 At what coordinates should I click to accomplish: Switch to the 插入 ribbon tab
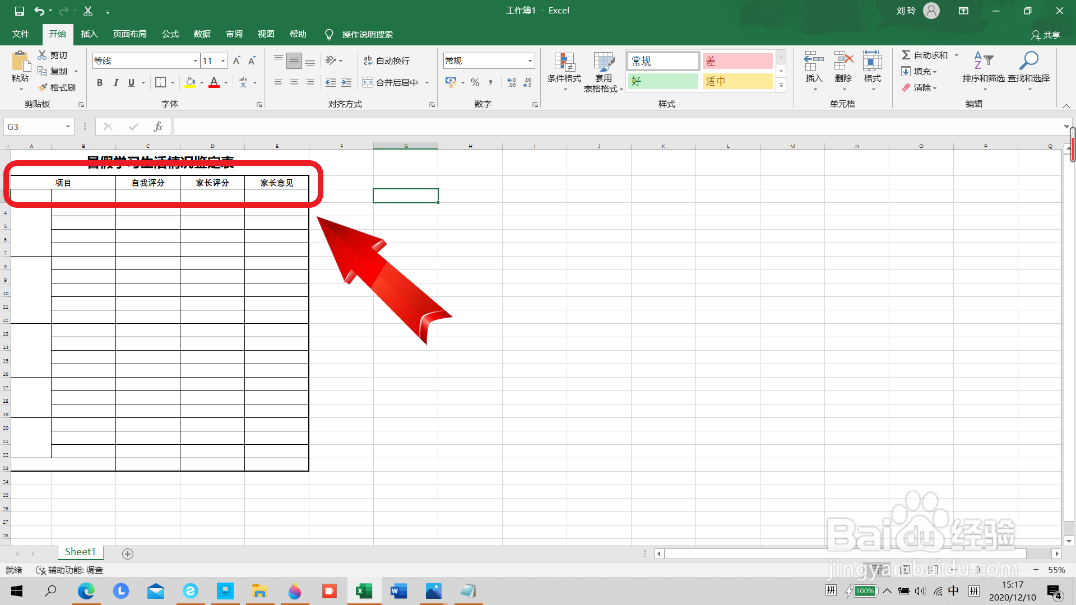pyautogui.click(x=89, y=34)
